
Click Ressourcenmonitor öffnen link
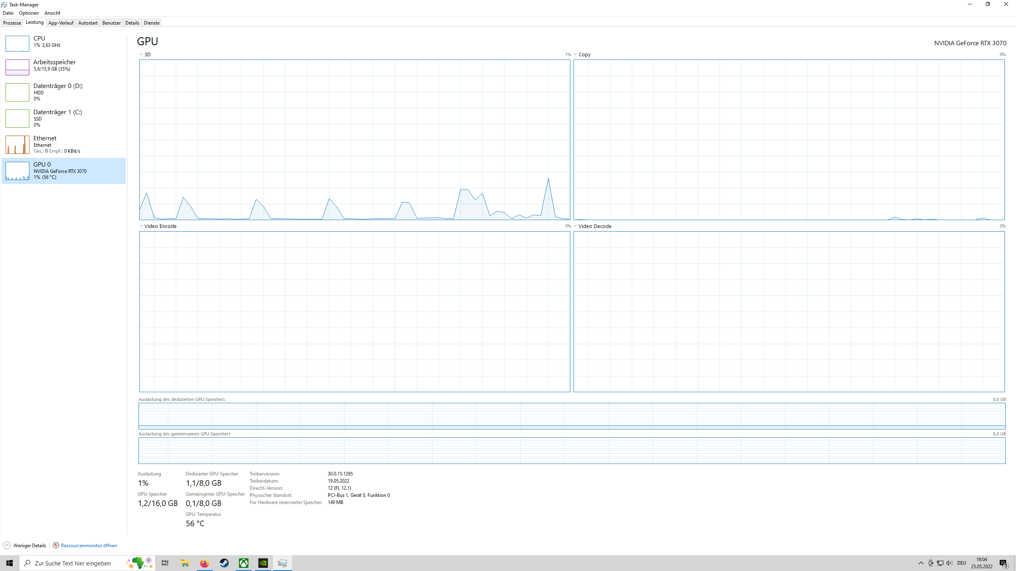click(89, 546)
